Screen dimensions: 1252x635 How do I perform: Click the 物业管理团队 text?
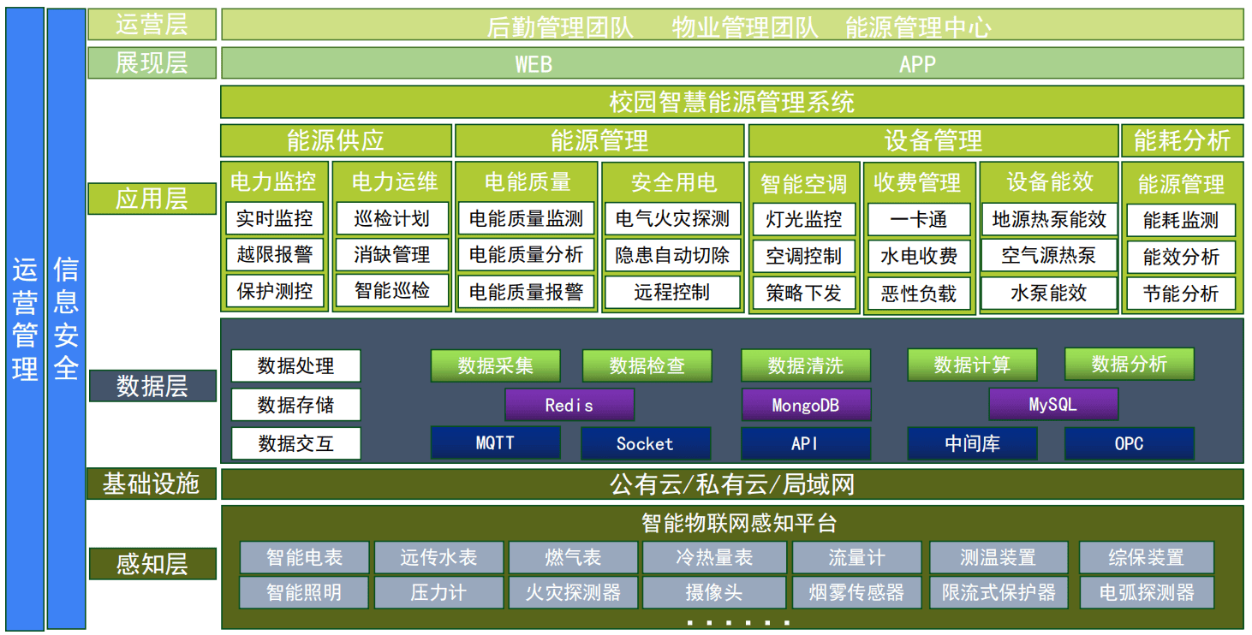(x=745, y=27)
